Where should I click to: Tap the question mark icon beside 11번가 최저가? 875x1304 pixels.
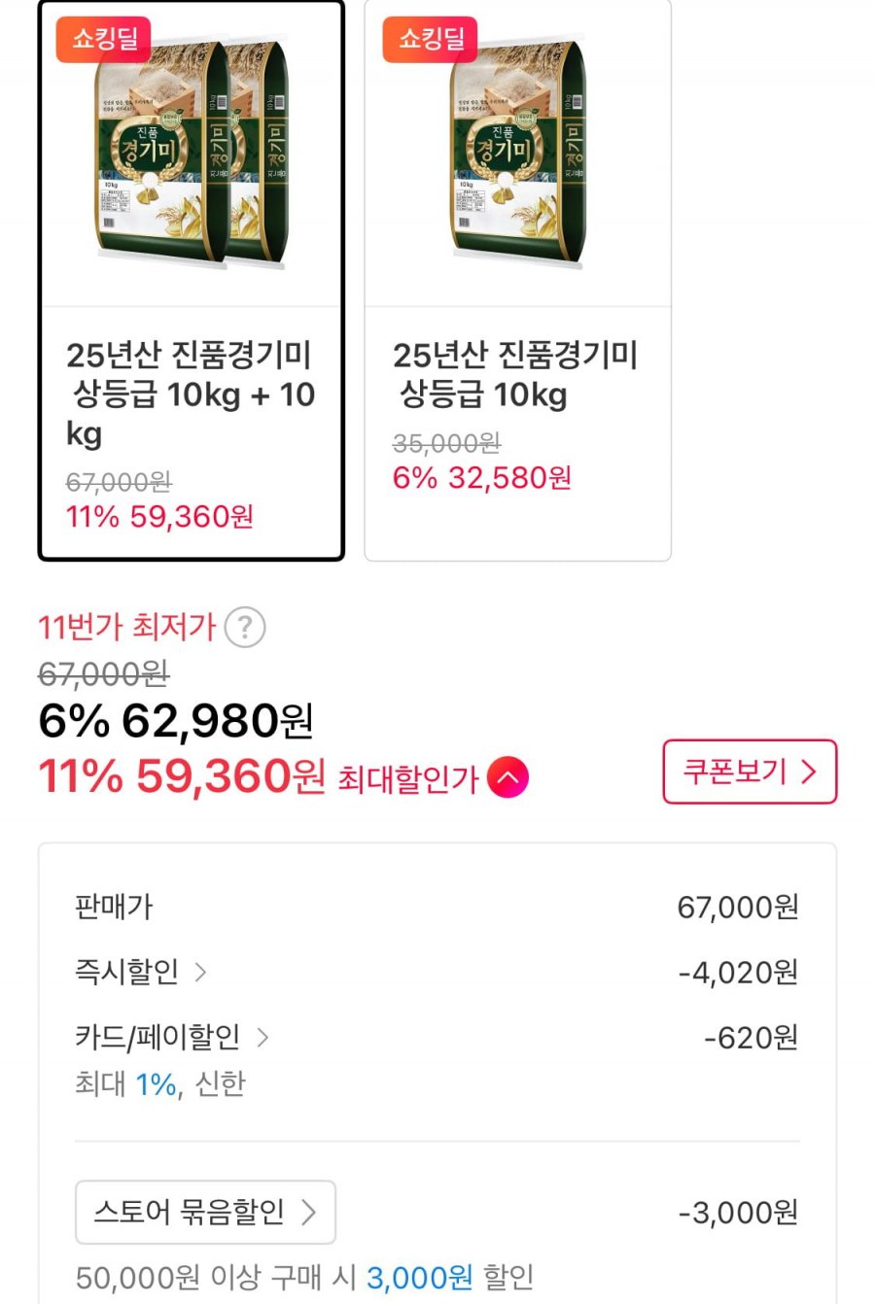[x=245, y=628]
